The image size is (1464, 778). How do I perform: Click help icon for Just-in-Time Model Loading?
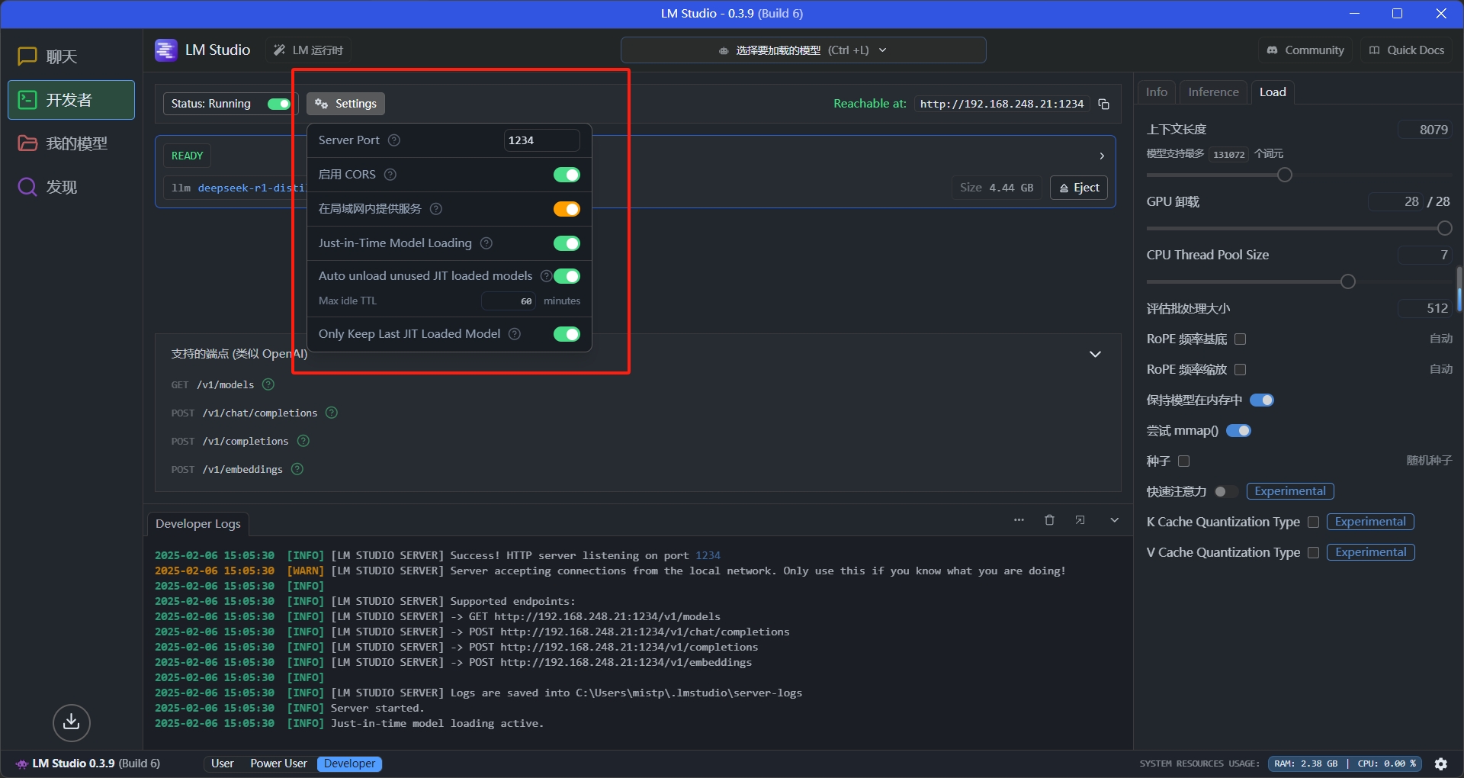click(486, 243)
